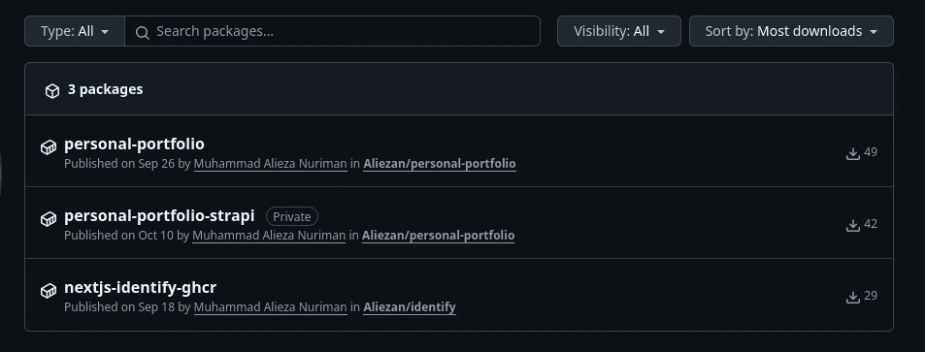The image size is (925, 352).
Task: Click the Private badge on strapi package
Action: click(292, 216)
